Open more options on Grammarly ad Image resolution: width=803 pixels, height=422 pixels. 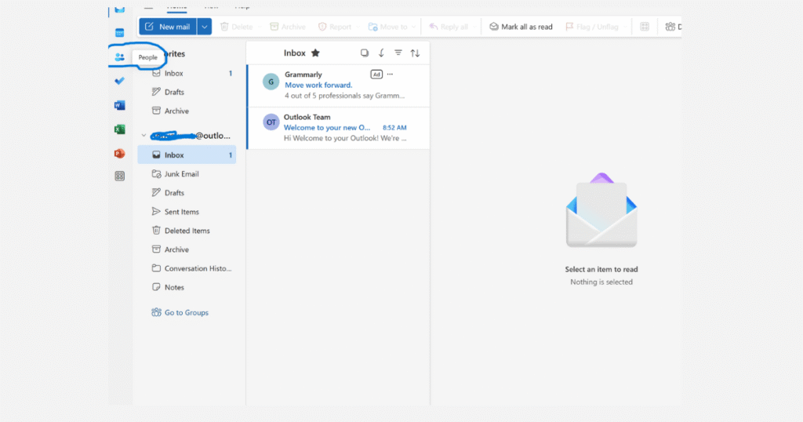coord(391,75)
